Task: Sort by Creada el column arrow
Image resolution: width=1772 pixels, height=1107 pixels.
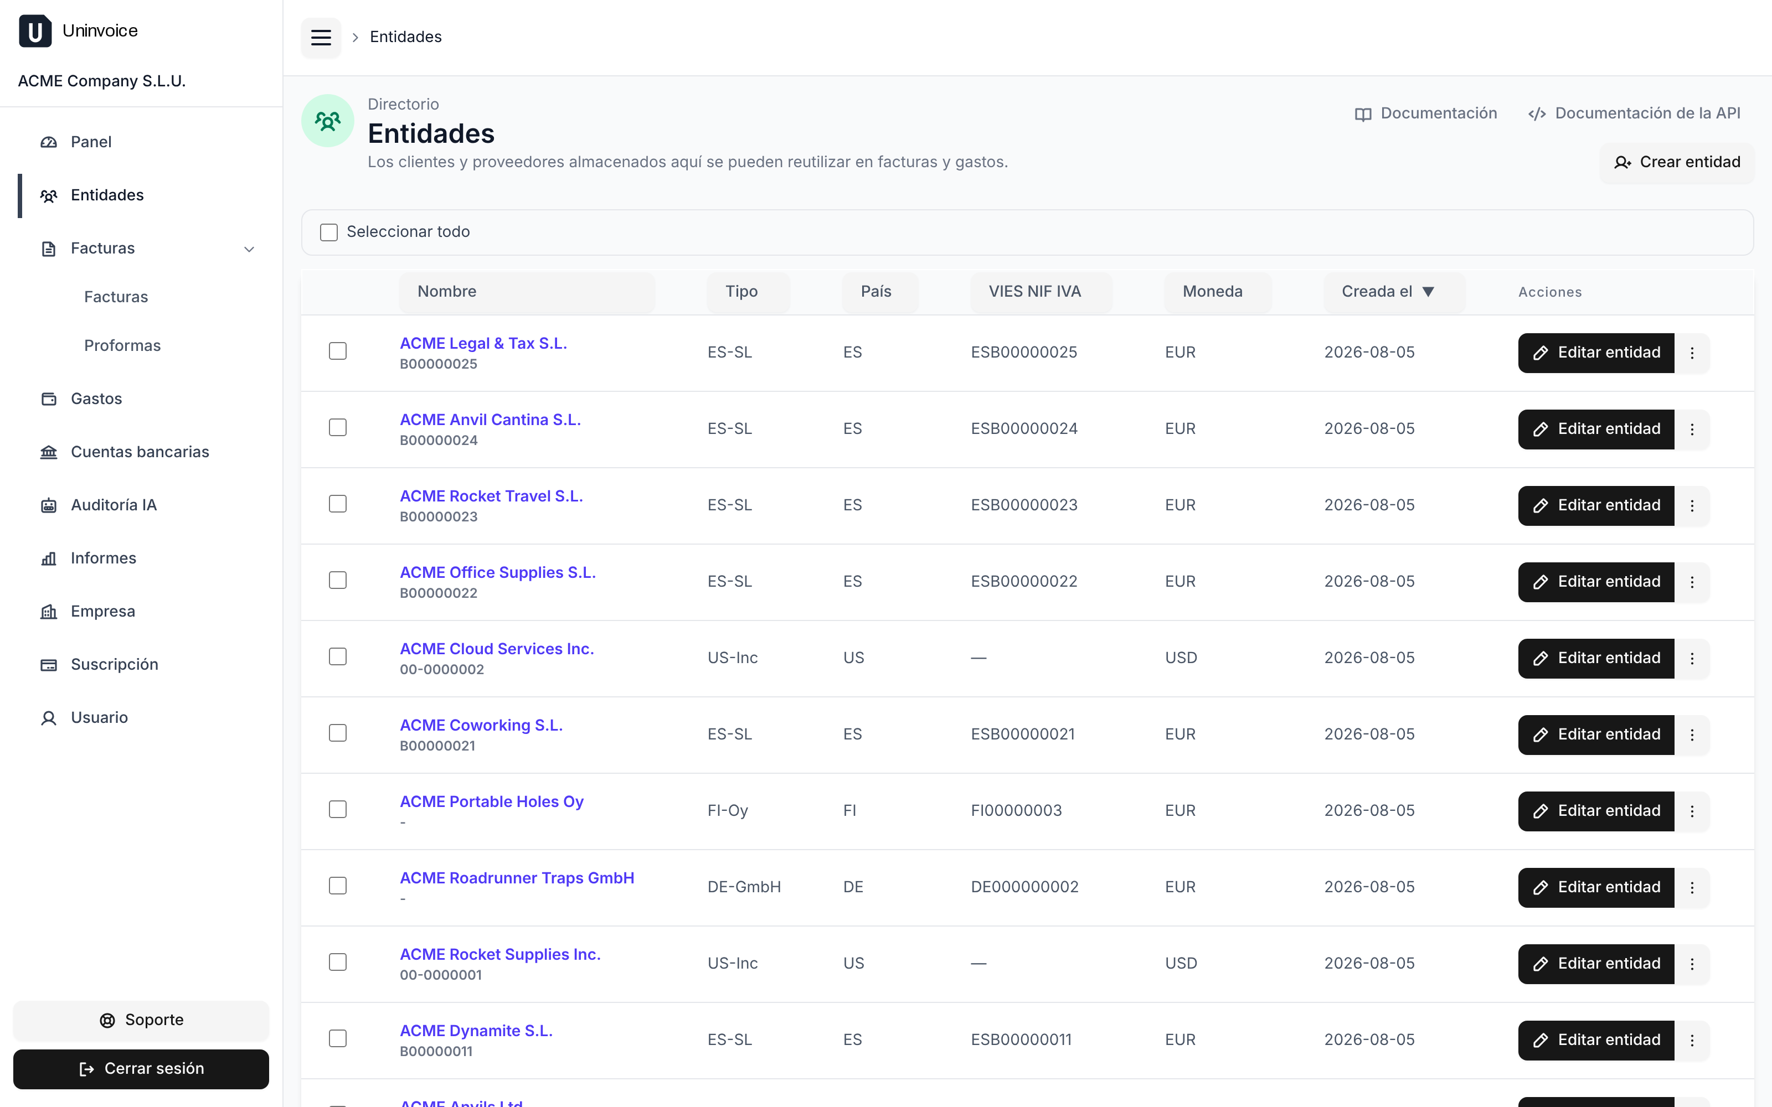Action: pos(1428,291)
